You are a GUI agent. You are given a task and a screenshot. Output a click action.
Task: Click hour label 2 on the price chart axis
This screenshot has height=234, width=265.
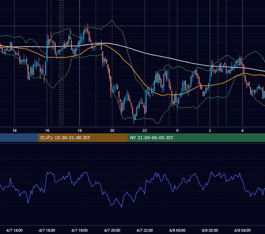[x=210, y=131]
